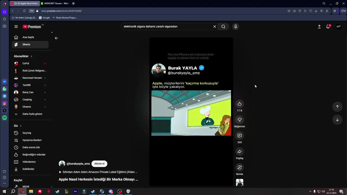The width and height of the screenshot is (347, 195).
Task: Open Geçmiş history
Action: coord(30,133)
